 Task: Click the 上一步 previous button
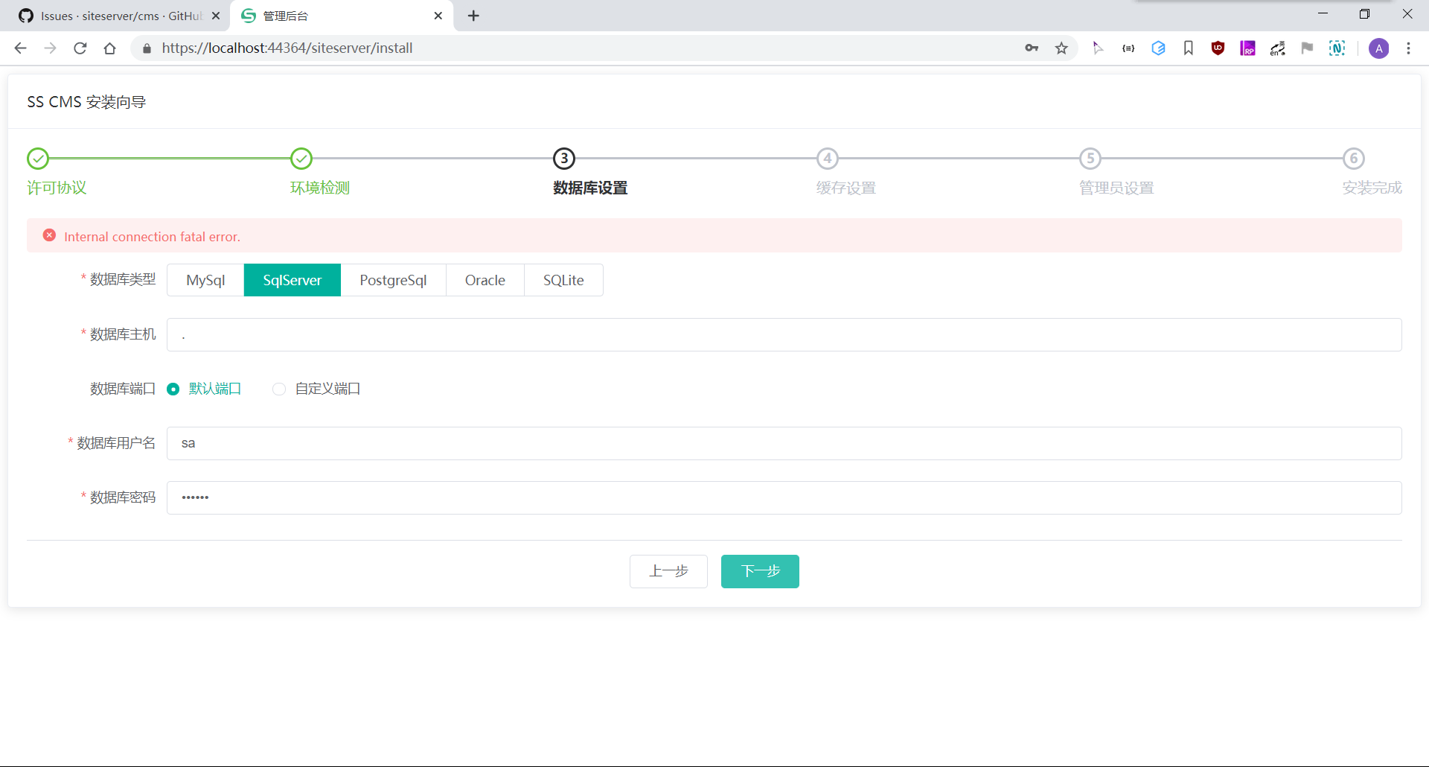tap(668, 571)
